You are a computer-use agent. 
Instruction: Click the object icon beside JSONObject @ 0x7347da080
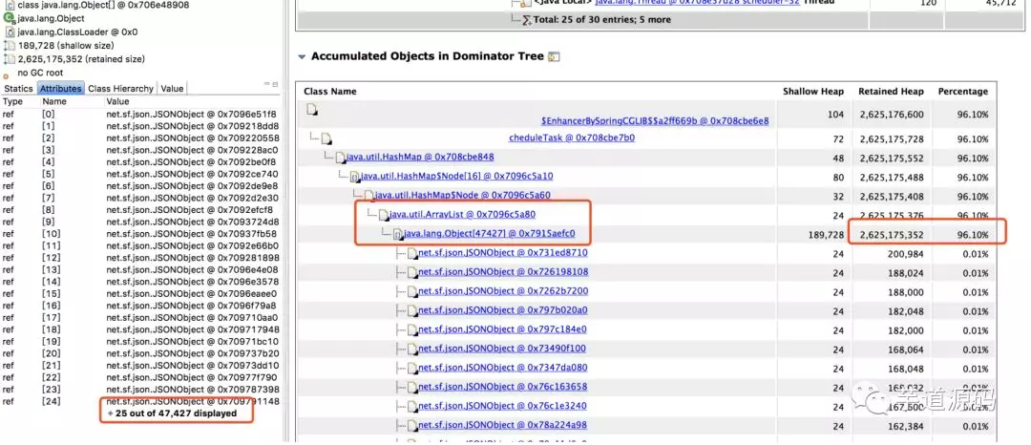[411, 368]
